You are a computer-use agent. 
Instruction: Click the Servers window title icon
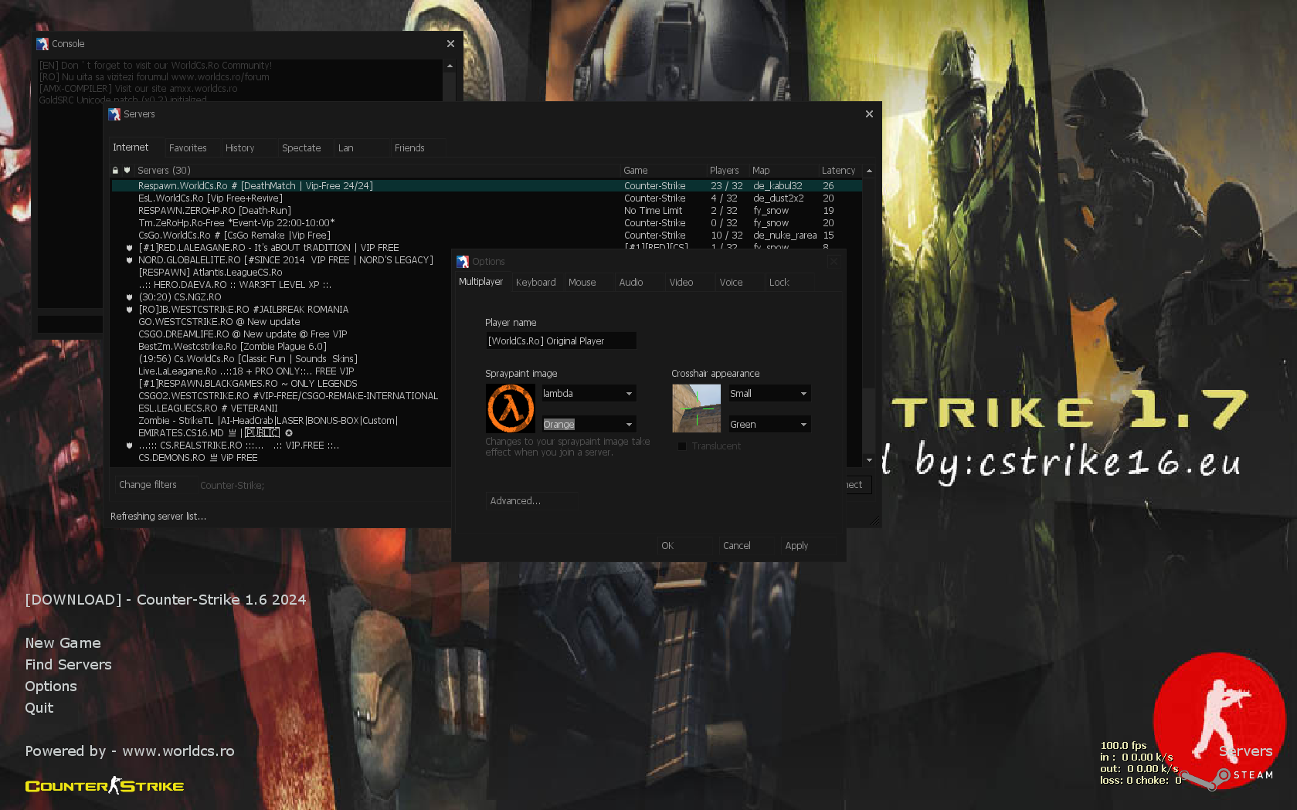tap(114, 114)
